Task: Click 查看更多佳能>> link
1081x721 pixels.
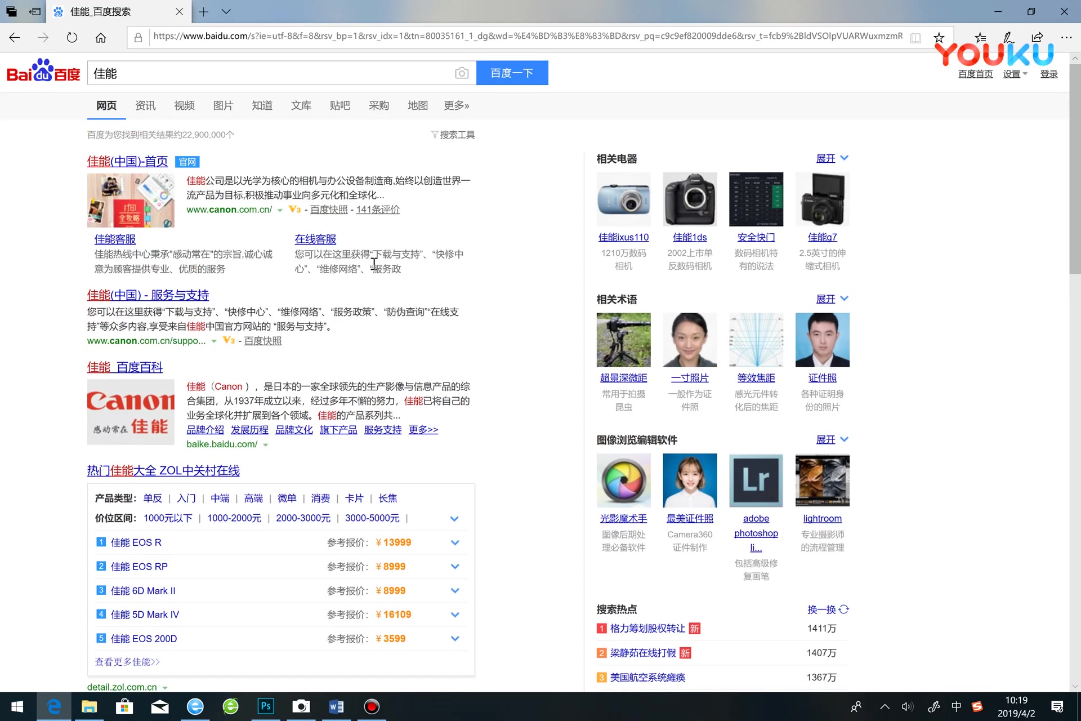Action: [127, 662]
